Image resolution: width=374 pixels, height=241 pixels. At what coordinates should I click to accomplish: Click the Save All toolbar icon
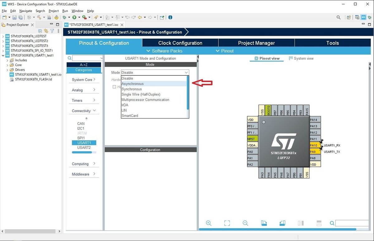pyautogui.click(x=20, y=17)
